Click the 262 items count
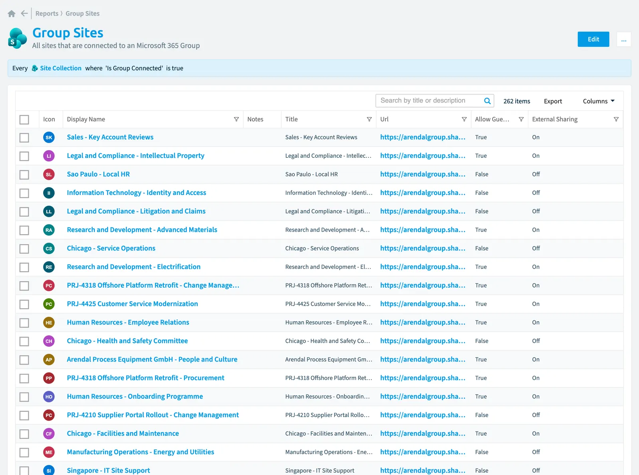 coord(517,101)
